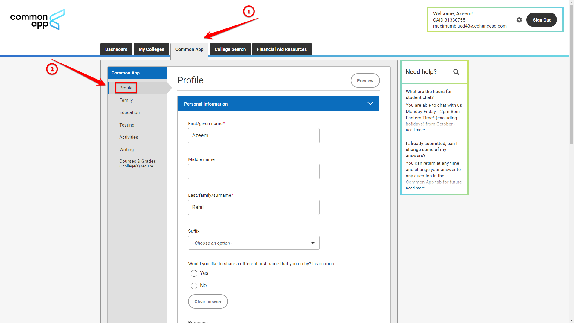
Task: Click the Financial Aid Resources tab icon
Action: tap(282, 49)
